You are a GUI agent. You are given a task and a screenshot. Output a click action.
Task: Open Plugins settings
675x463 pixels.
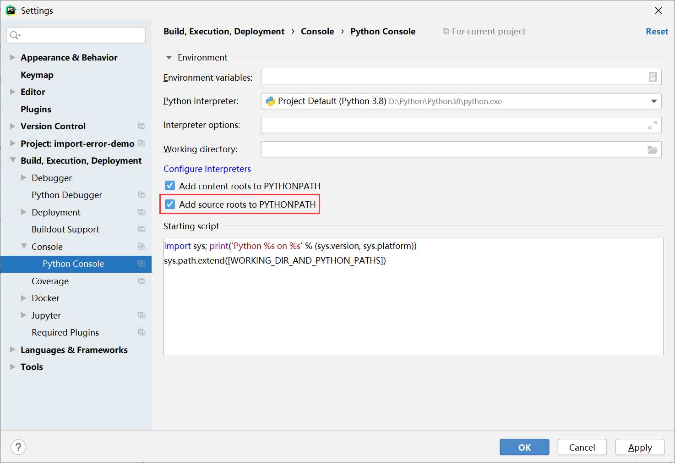pyautogui.click(x=36, y=109)
